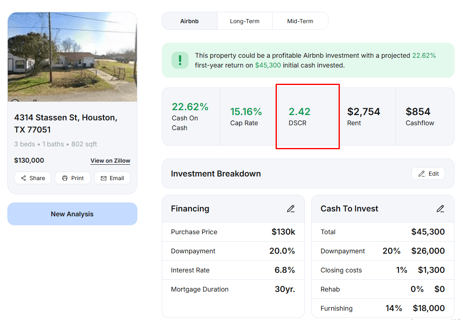The image size is (463, 320).
Task: Click the $2,754 Rent metric tile
Action: point(366,116)
